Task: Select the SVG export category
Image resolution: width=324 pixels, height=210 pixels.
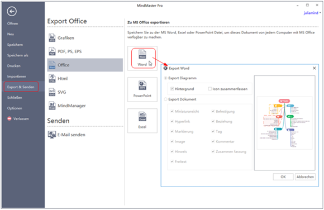Action: point(85,92)
